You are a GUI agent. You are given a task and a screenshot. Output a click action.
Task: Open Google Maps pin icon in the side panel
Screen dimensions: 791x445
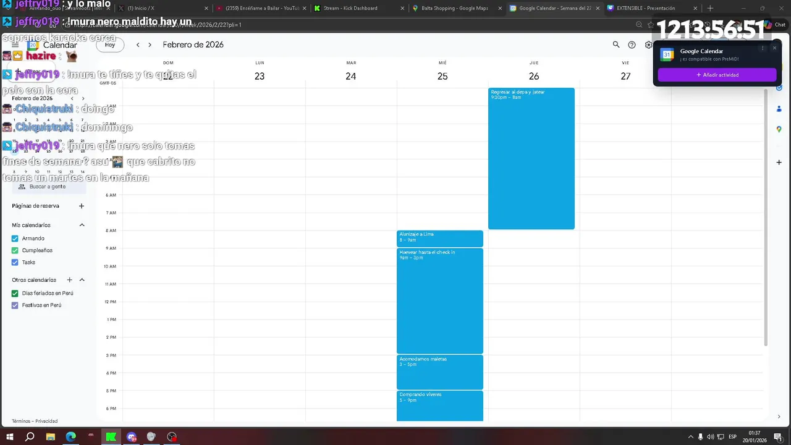coord(779,129)
